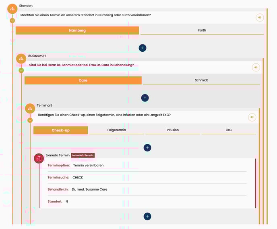This screenshot has width=277, height=229.
Task: Collapse the Standort node with chevron
Action: [12, 20]
